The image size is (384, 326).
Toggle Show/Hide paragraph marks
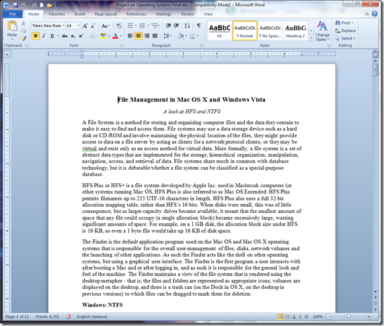(198, 26)
